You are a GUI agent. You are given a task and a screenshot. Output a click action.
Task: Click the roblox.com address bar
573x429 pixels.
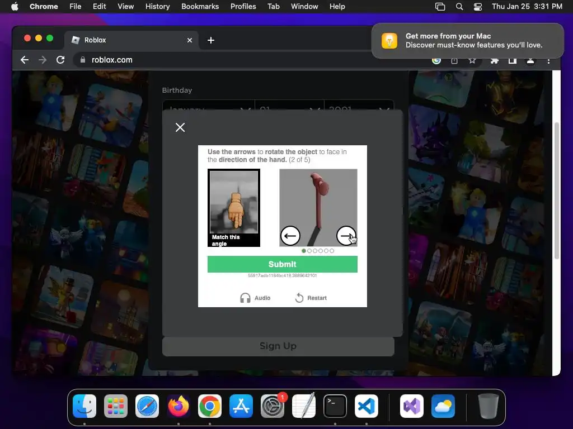click(x=252, y=60)
